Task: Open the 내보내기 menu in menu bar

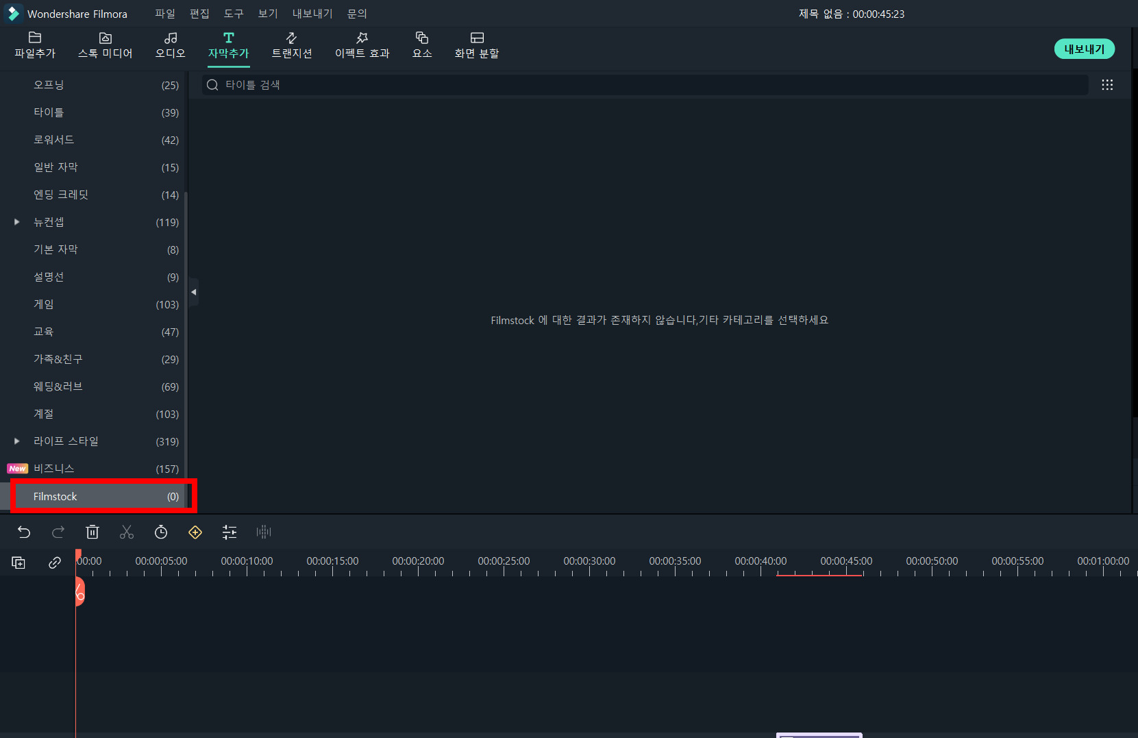Action: pyautogui.click(x=312, y=14)
